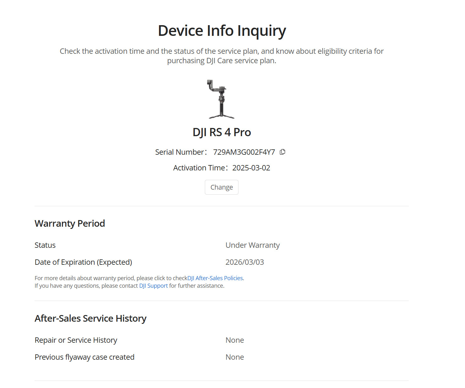Click the Previous flyaway case created label
Image resolution: width=465 pixels, height=388 pixels.
coord(85,357)
